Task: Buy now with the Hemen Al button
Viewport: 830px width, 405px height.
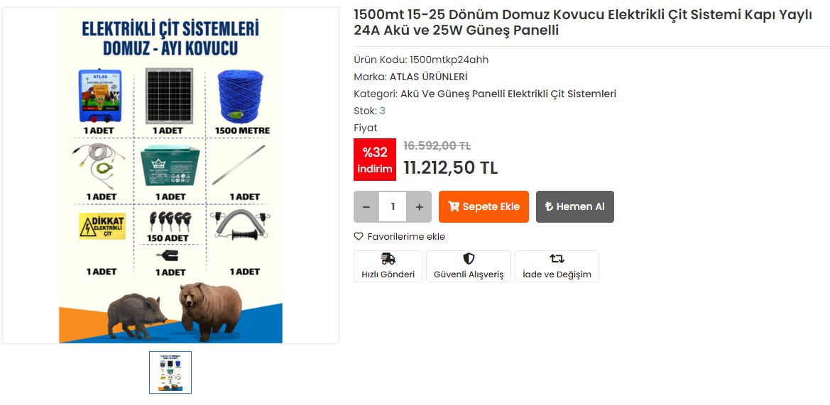Action: pyautogui.click(x=575, y=206)
